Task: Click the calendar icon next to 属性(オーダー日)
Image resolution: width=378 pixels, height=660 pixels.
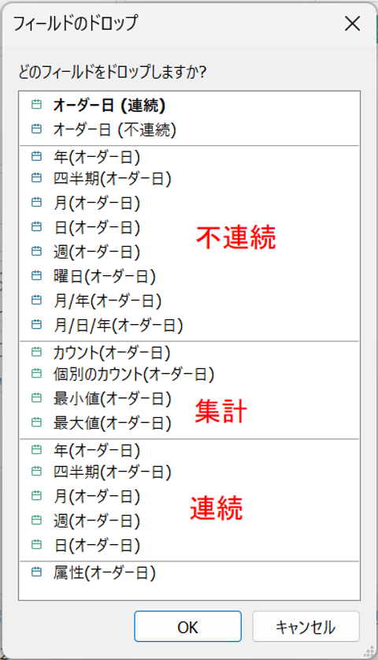Action: coord(36,572)
